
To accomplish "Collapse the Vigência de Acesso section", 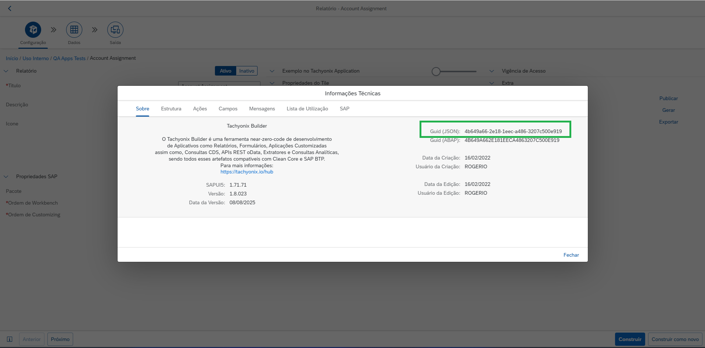I will pos(492,71).
